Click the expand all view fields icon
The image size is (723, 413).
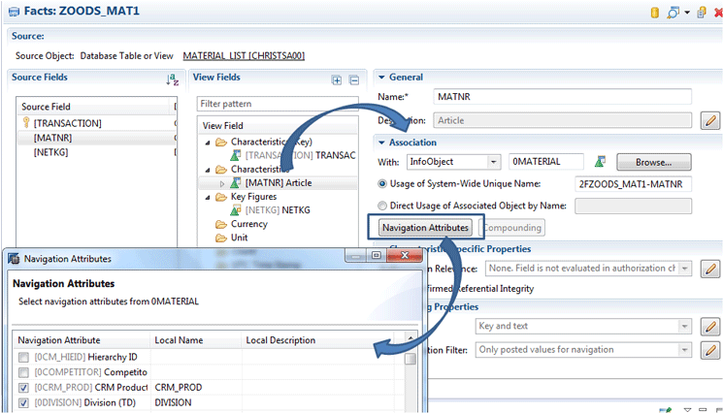tap(337, 79)
